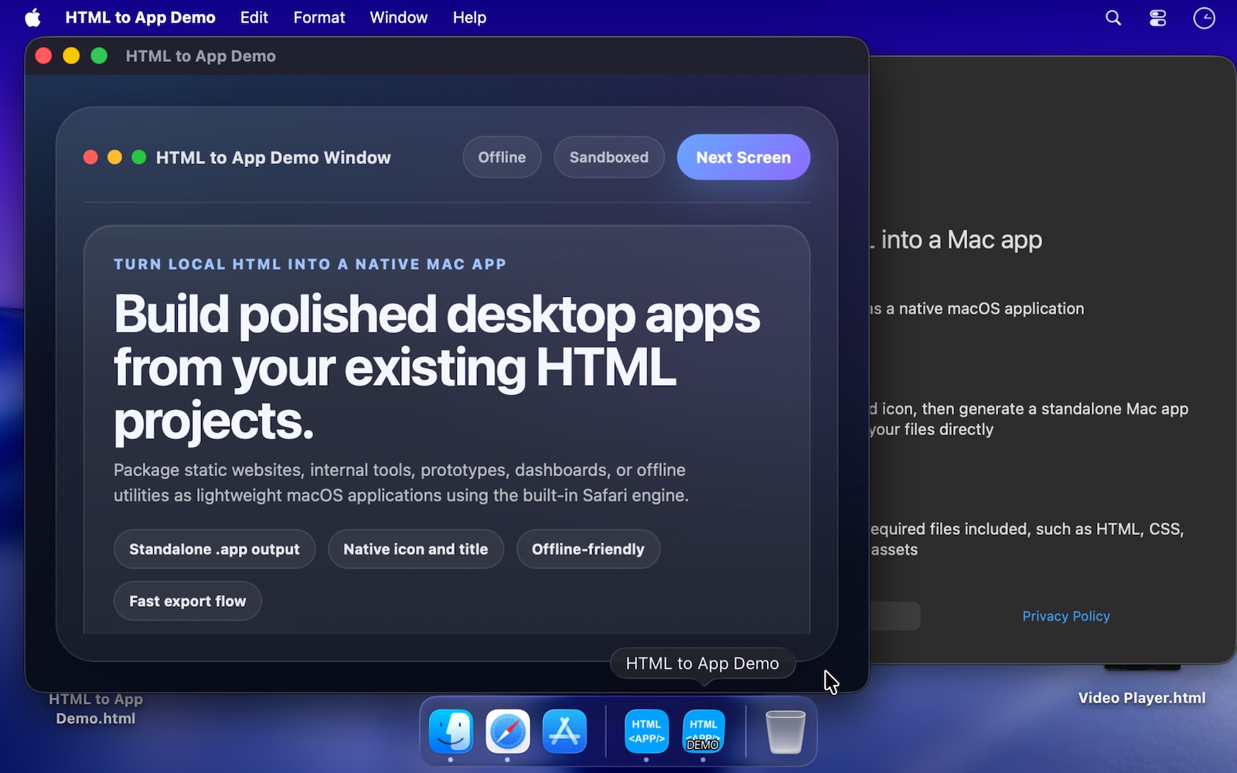1237x773 pixels.
Task: Open Spotlight search in the menu bar
Action: 1113,17
